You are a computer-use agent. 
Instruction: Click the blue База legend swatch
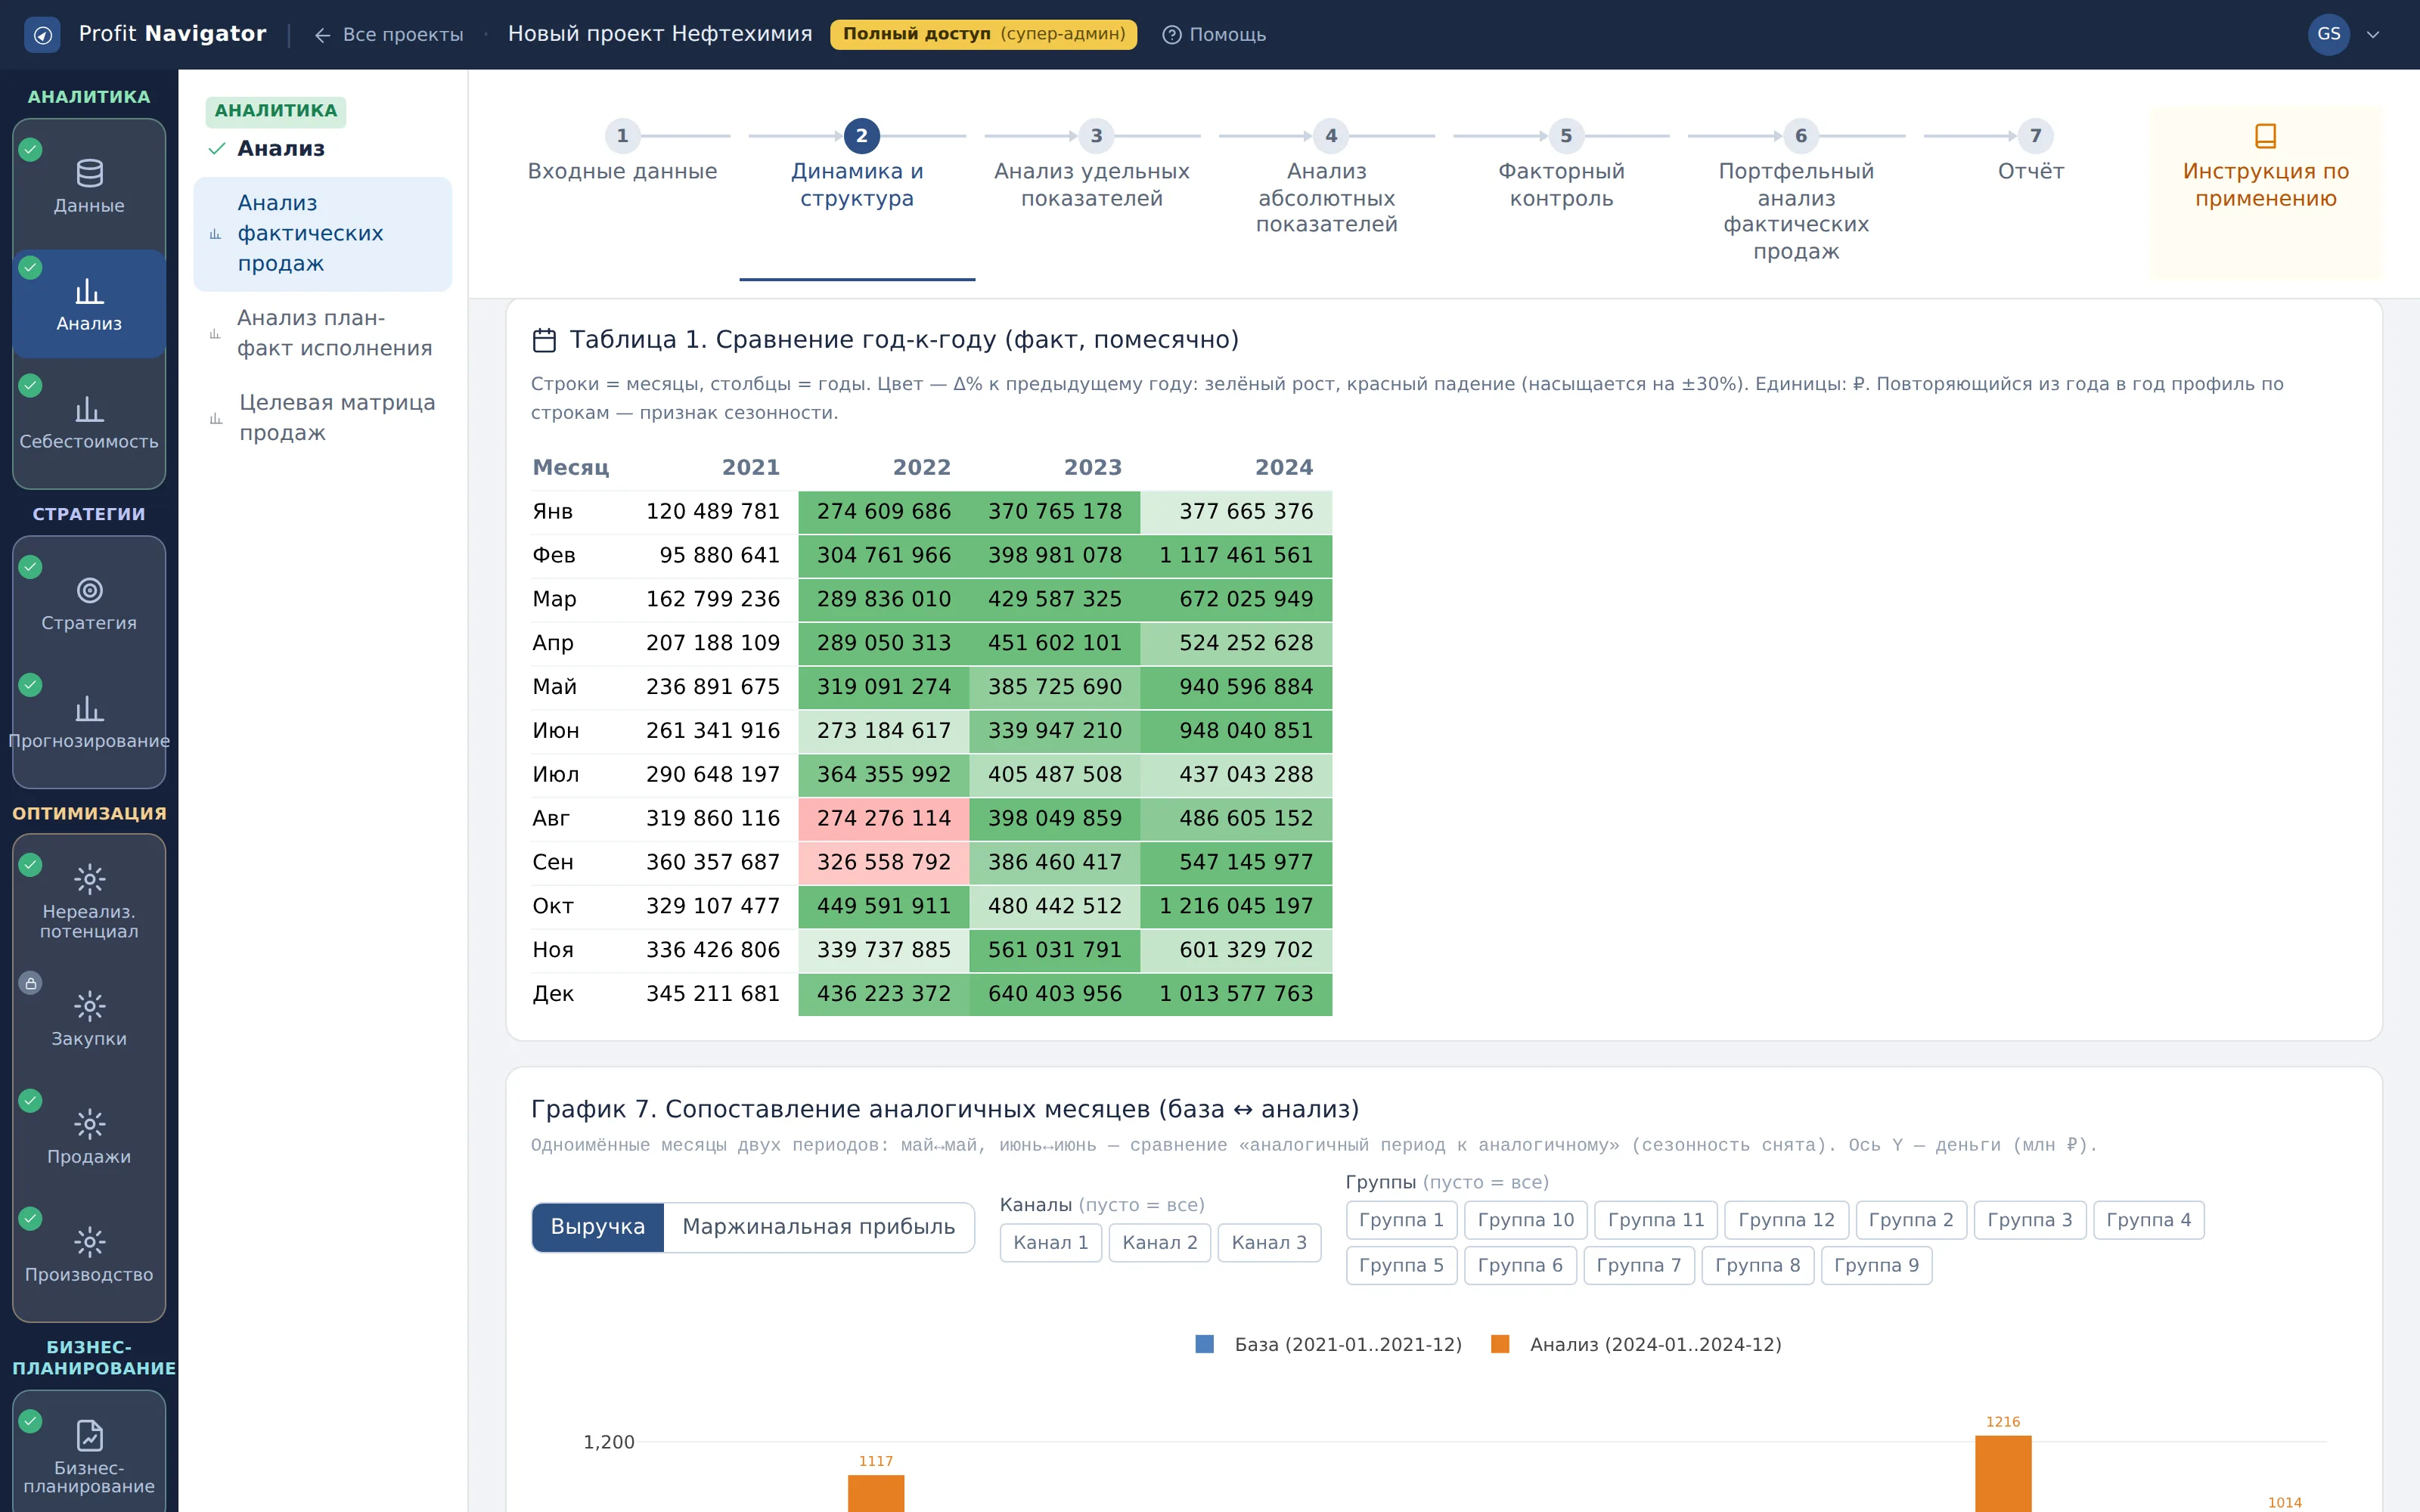pos(1204,1344)
